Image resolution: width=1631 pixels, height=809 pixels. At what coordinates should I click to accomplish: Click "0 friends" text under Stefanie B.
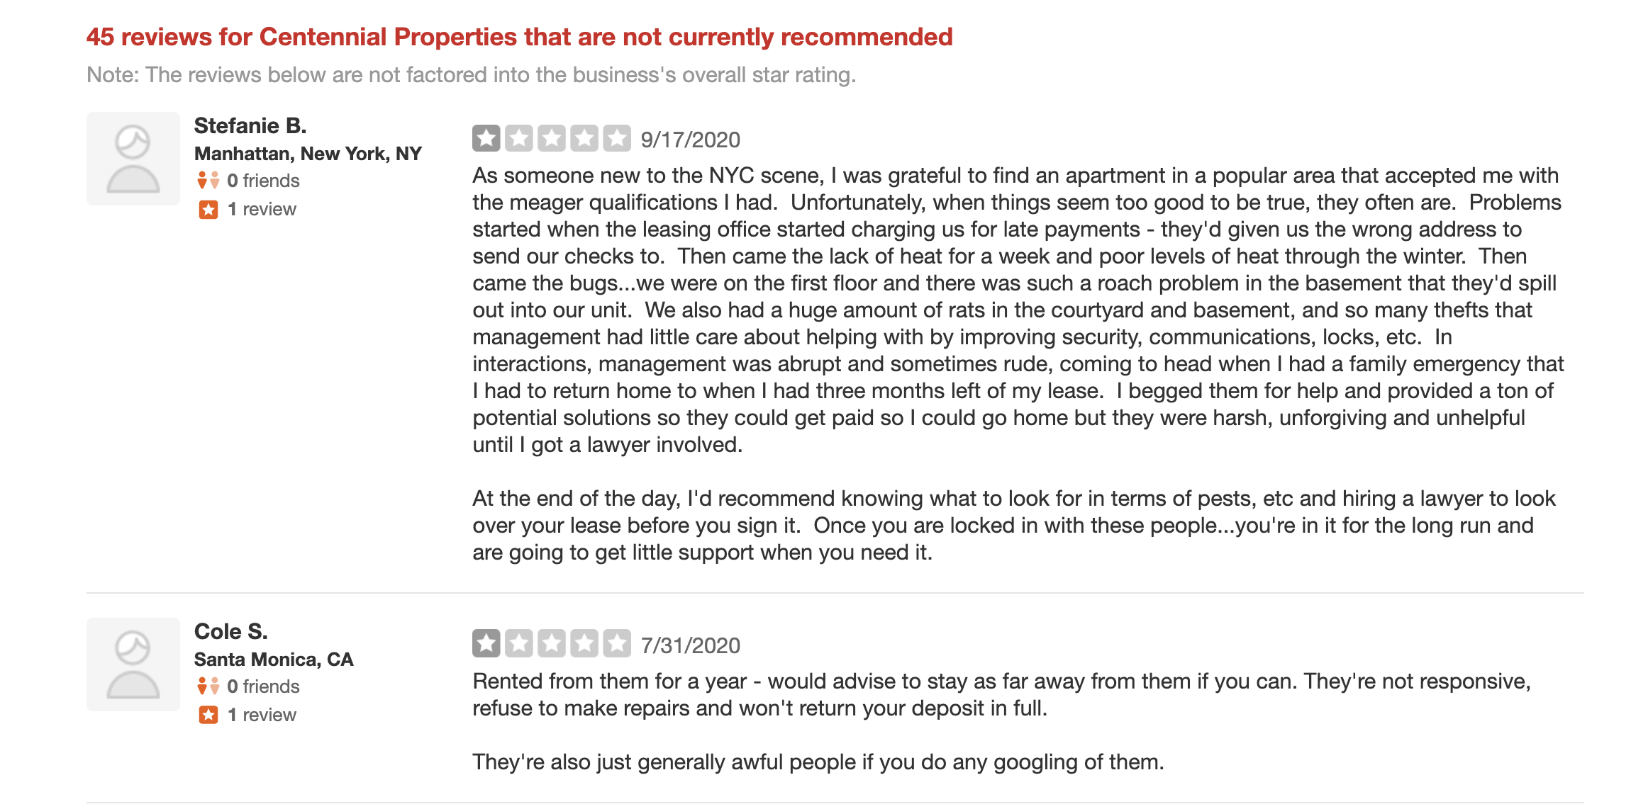coord(263,181)
